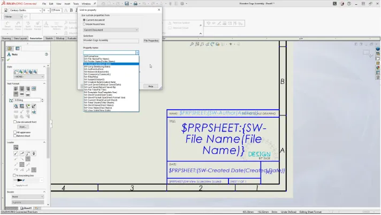Open the PropertyManager tab icon in the left panel
Image resolution: width=381 pixels, height=215 pixels.
(18, 49)
